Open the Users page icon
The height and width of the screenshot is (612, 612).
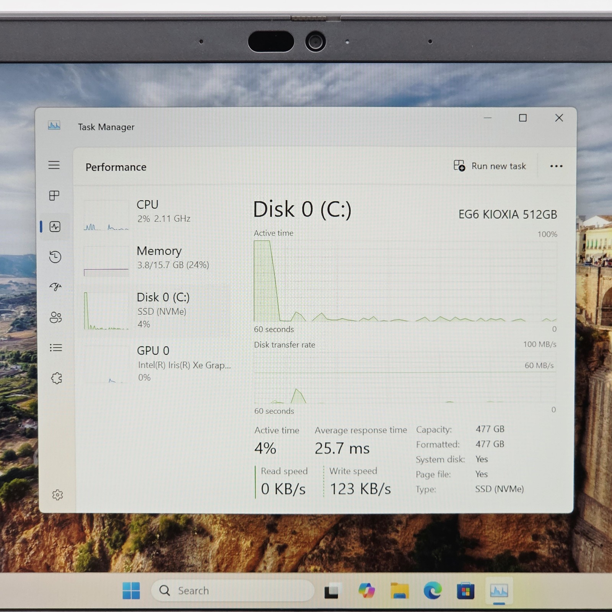[x=55, y=317]
